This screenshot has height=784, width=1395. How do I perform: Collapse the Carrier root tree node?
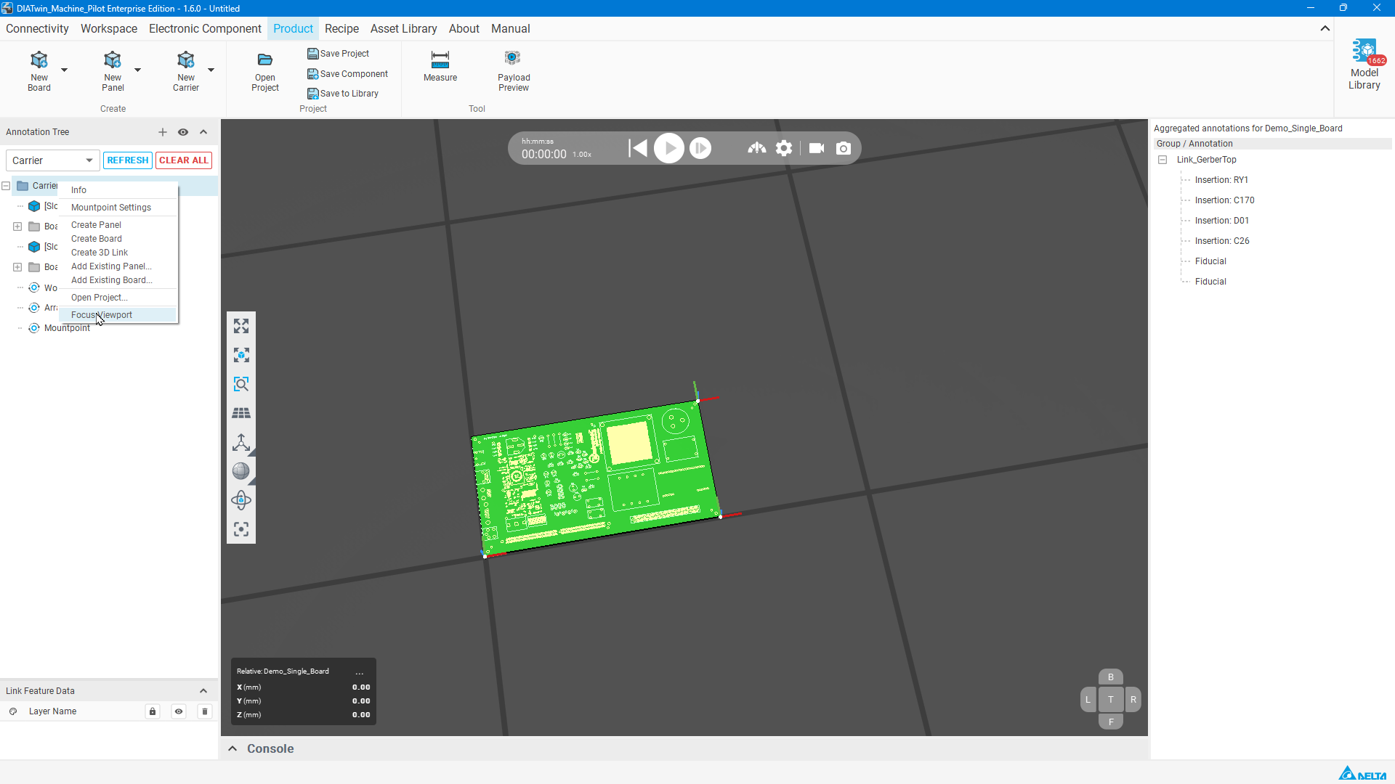pyautogui.click(x=6, y=186)
